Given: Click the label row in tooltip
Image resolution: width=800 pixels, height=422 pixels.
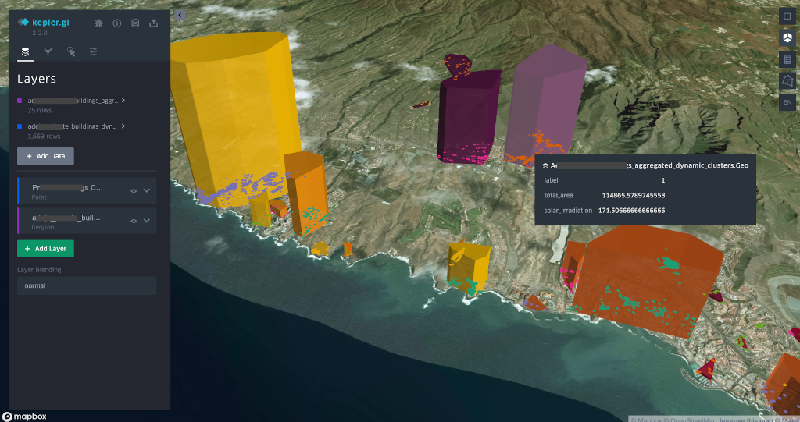Looking at the screenshot, I should pos(604,180).
